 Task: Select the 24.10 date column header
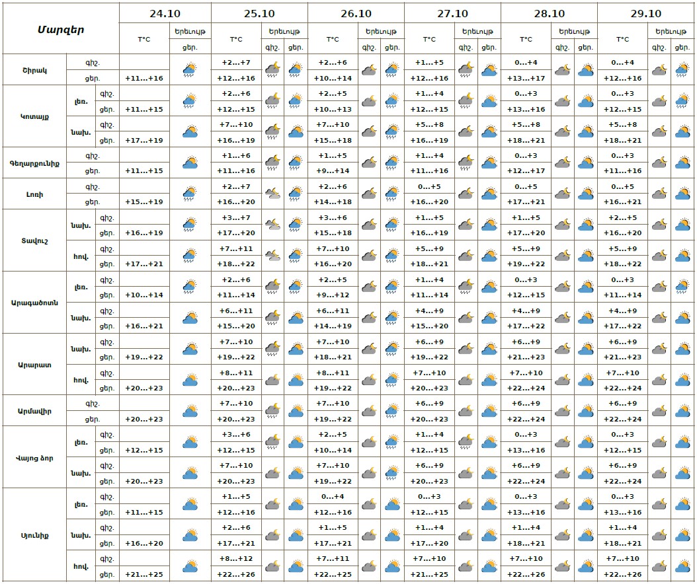(165, 13)
